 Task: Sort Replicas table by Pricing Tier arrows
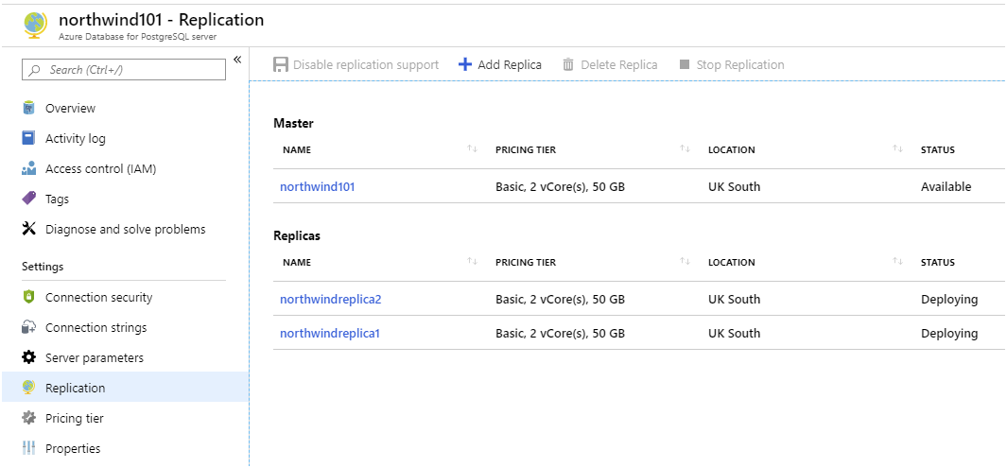pos(685,261)
